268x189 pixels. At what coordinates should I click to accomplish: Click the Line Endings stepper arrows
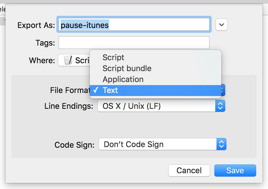(x=220, y=106)
